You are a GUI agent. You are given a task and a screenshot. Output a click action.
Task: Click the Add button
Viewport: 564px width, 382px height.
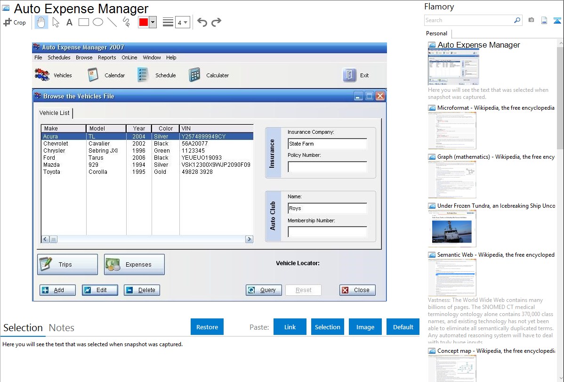57,290
